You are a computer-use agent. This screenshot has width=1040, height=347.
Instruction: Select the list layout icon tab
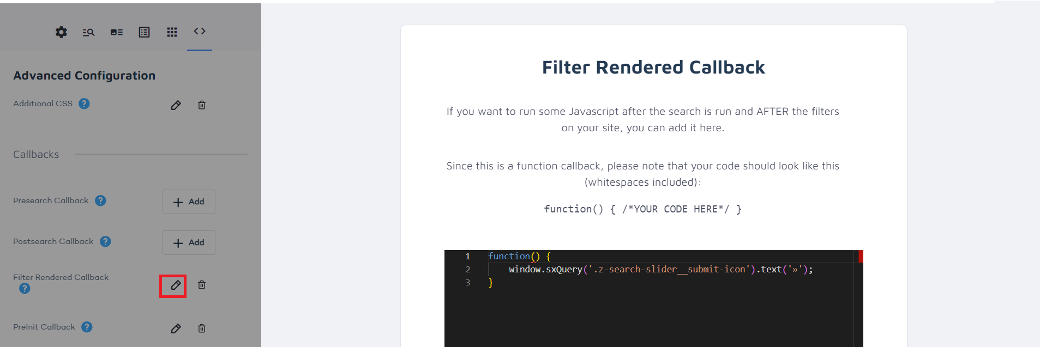click(144, 32)
